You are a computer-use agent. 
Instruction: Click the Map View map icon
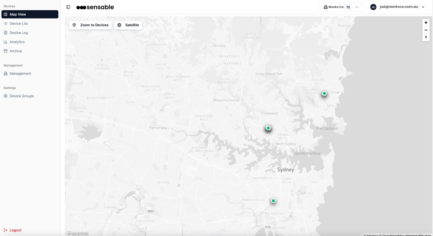5,14
